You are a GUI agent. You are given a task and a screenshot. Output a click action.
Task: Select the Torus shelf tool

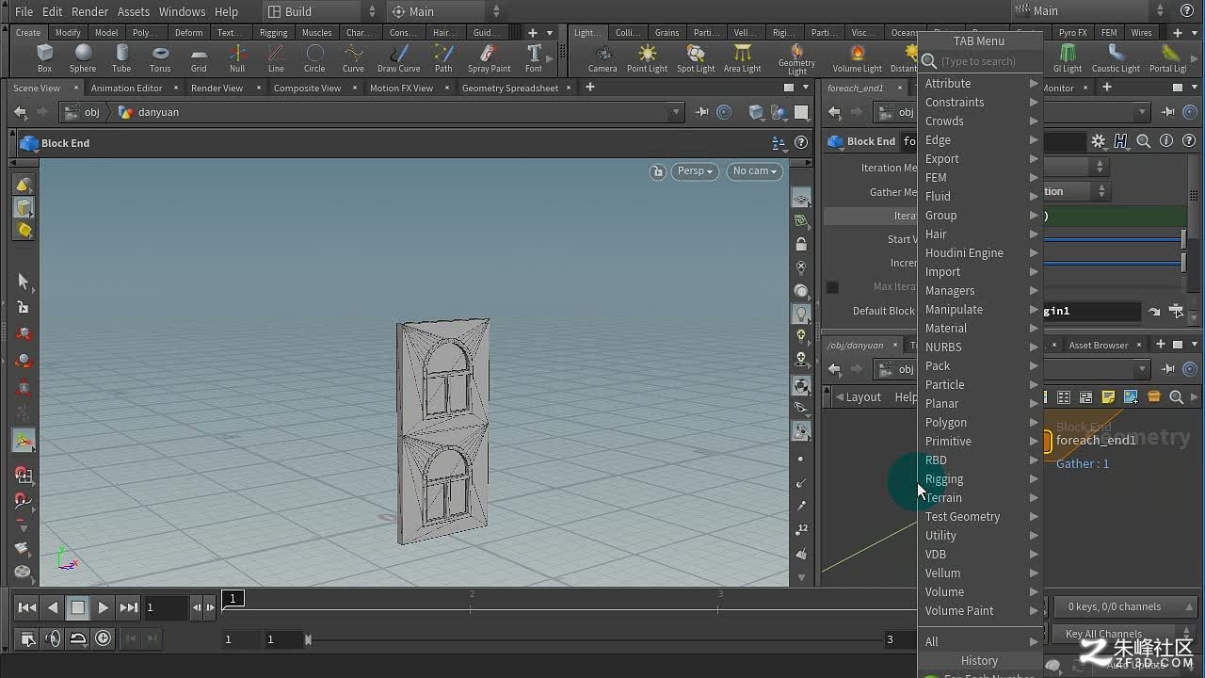point(160,58)
